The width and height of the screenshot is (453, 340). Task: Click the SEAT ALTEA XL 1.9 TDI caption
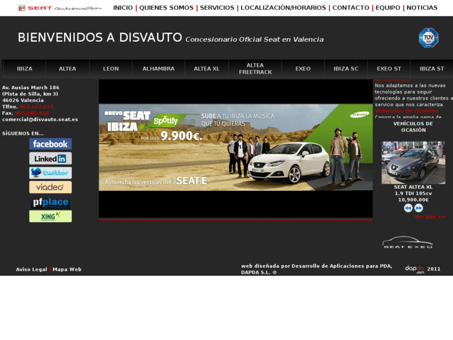pyautogui.click(x=413, y=190)
